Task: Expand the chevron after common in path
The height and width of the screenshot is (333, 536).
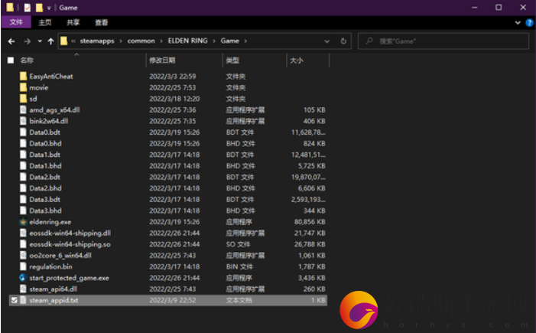Action: click(x=161, y=41)
